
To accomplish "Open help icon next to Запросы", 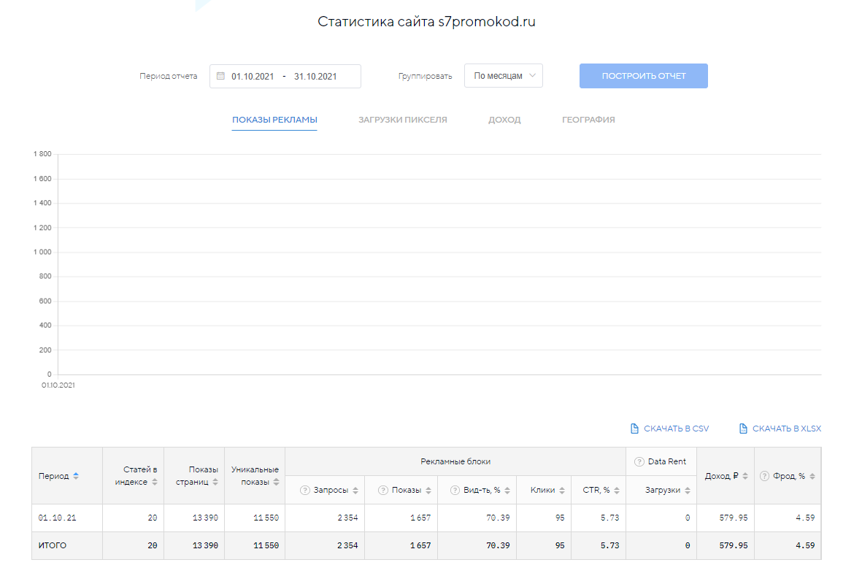I will click(x=305, y=490).
